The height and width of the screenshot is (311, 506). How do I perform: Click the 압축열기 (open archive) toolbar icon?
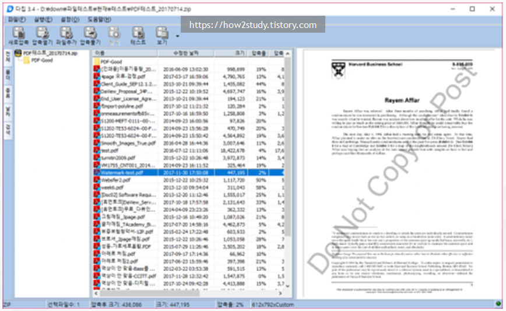[x=43, y=36]
